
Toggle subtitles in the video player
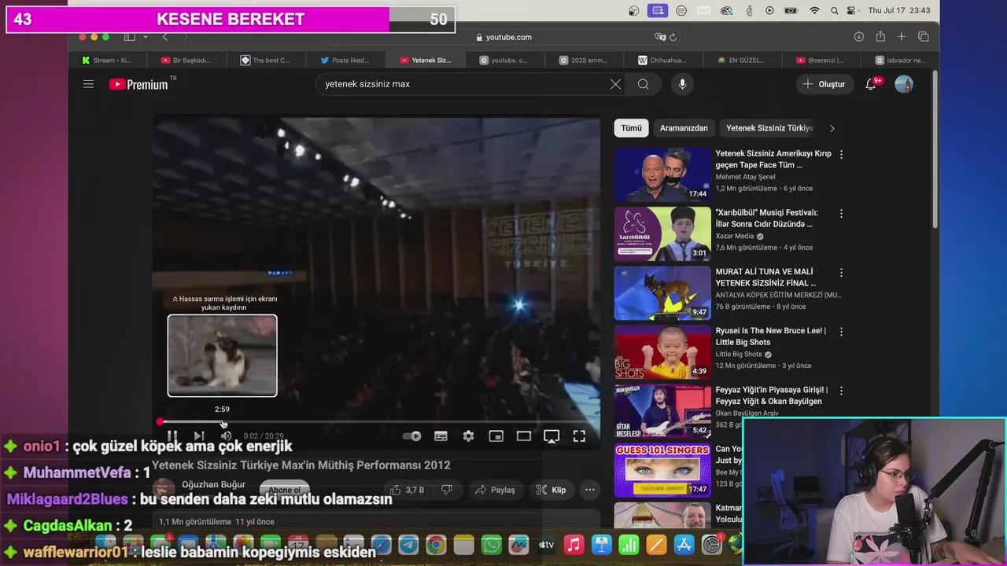tap(441, 436)
